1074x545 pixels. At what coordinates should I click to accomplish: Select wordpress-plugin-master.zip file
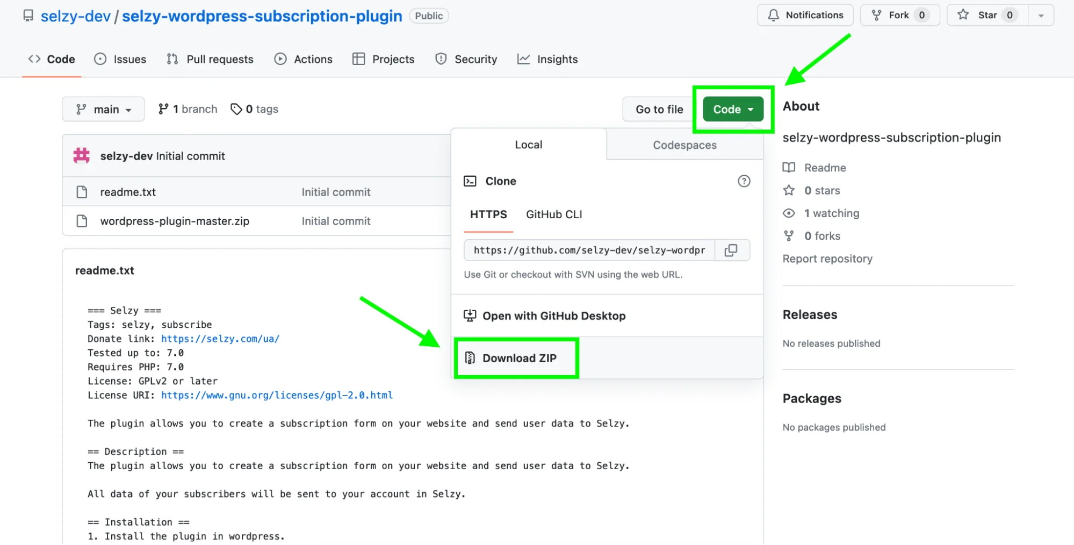(175, 221)
